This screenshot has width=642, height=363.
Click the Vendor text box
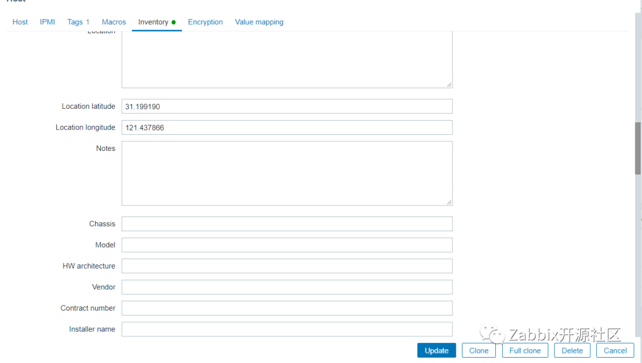click(287, 287)
